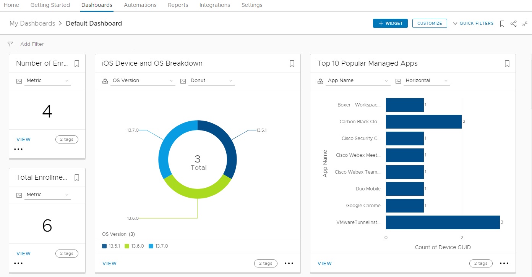Toggle the 13.5.1 legend color swatch

pos(104,246)
